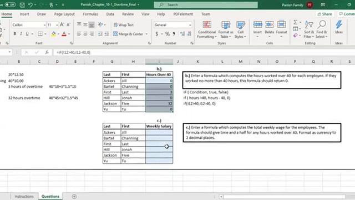Switch to the Instructions sheet

(24, 196)
